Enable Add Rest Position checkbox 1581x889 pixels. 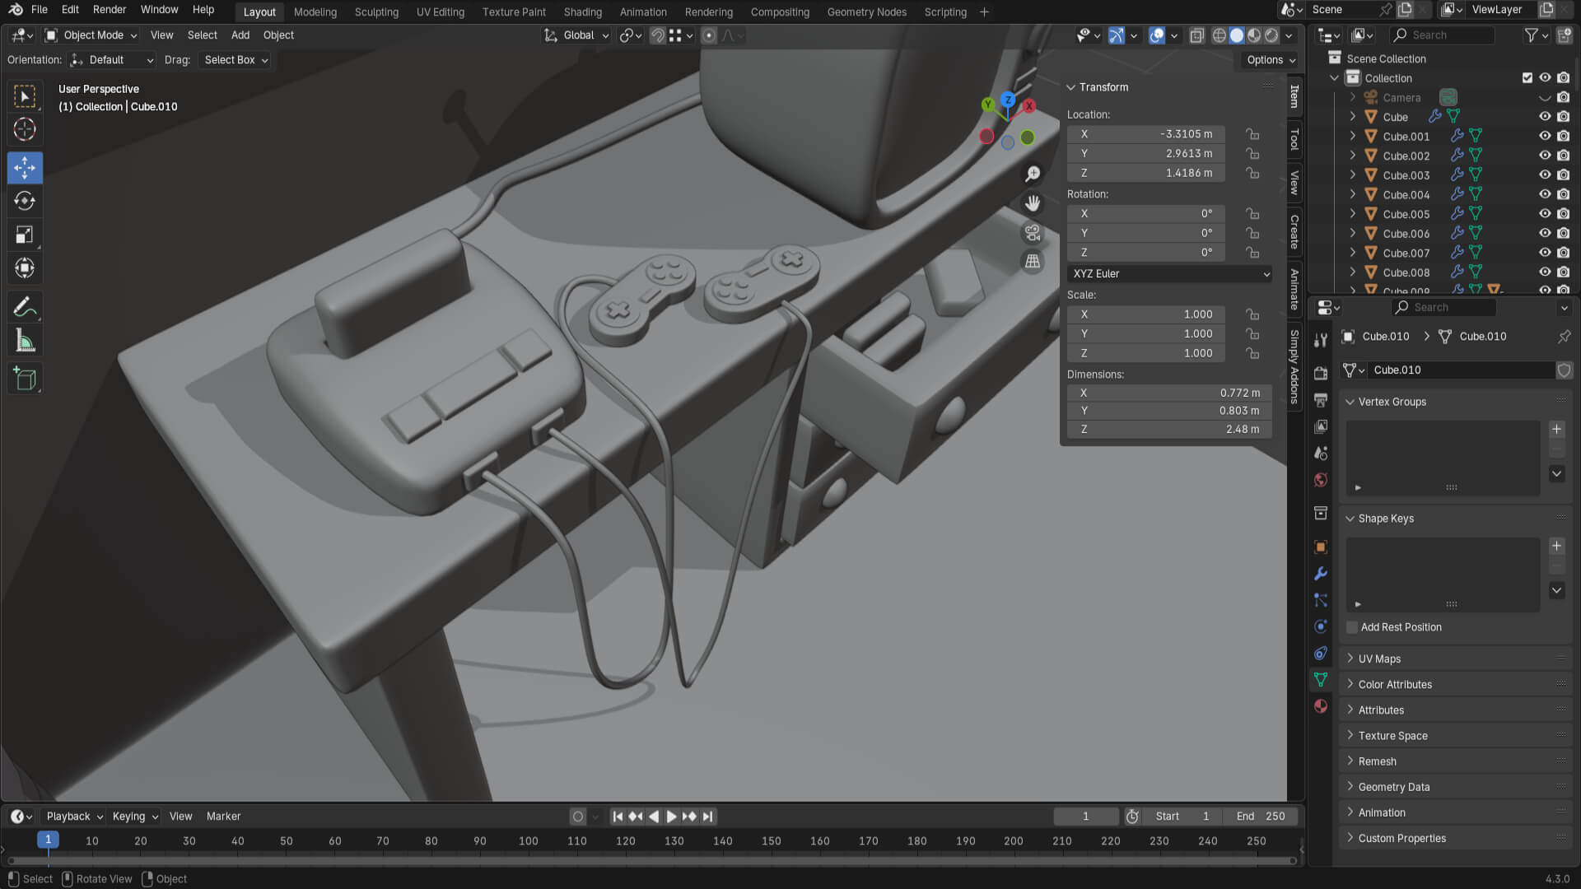click(1352, 627)
